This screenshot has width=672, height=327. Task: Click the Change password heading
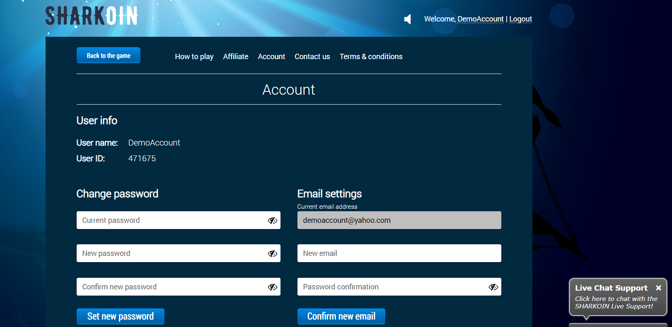point(117,194)
